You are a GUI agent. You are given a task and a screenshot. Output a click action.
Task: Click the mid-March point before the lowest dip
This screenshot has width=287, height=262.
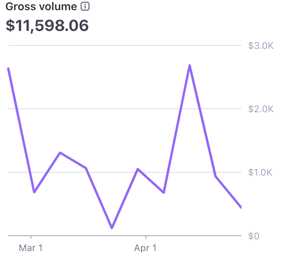[86, 168]
